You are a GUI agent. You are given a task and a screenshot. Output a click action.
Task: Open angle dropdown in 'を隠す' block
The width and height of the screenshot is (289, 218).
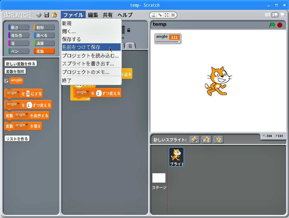(x=21, y=125)
